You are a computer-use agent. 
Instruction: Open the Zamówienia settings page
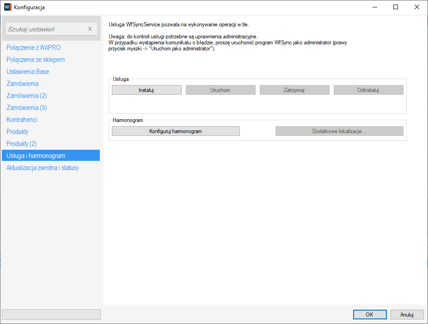tap(22, 84)
